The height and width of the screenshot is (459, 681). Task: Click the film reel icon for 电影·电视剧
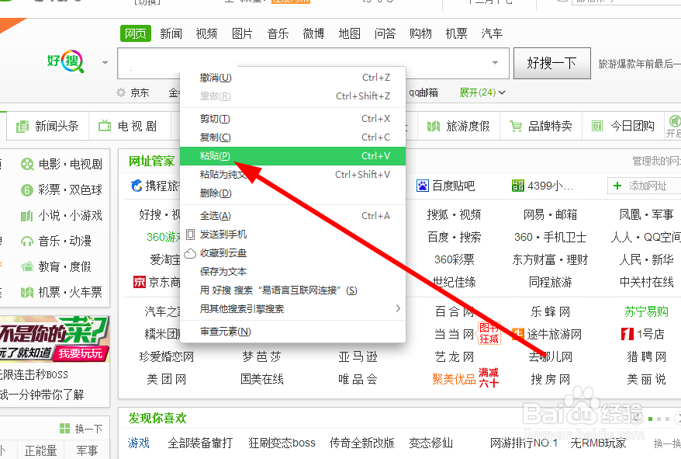(x=27, y=164)
